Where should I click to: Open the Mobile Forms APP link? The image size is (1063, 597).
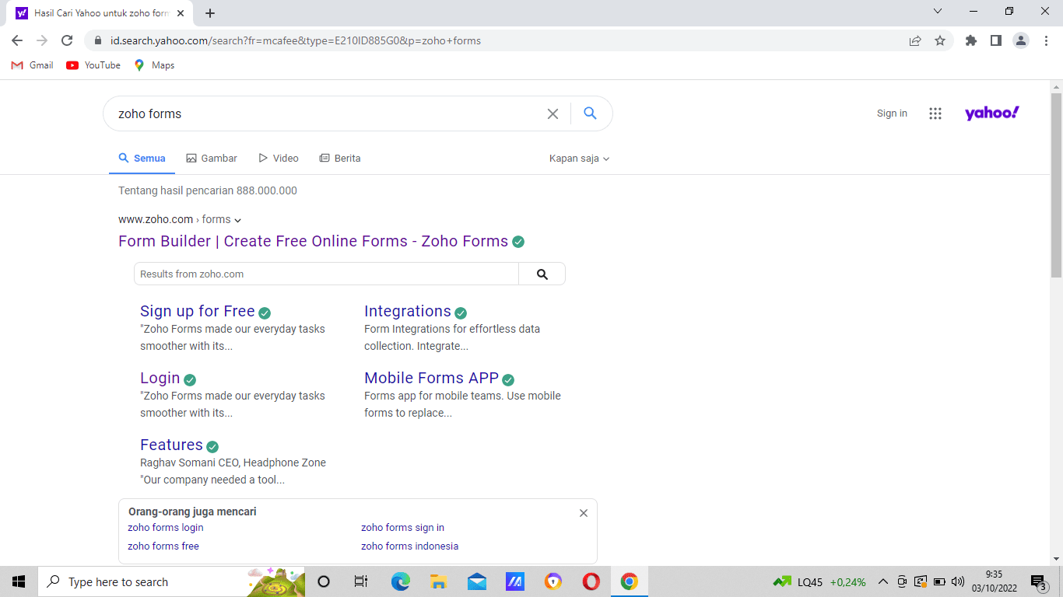431,378
